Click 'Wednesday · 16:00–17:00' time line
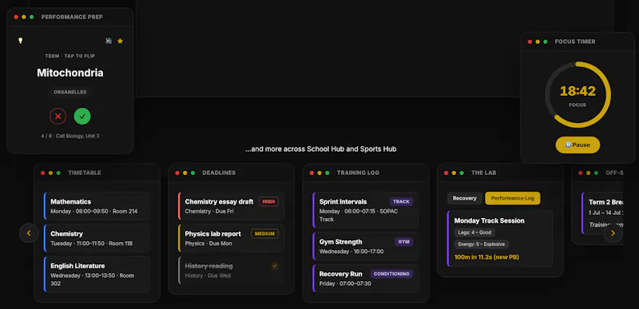This screenshot has width=639, height=309. (351, 252)
